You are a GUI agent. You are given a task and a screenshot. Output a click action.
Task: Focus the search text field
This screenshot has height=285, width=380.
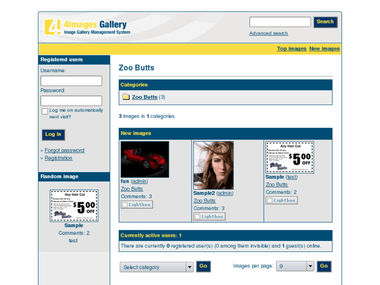pyautogui.click(x=280, y=22)
